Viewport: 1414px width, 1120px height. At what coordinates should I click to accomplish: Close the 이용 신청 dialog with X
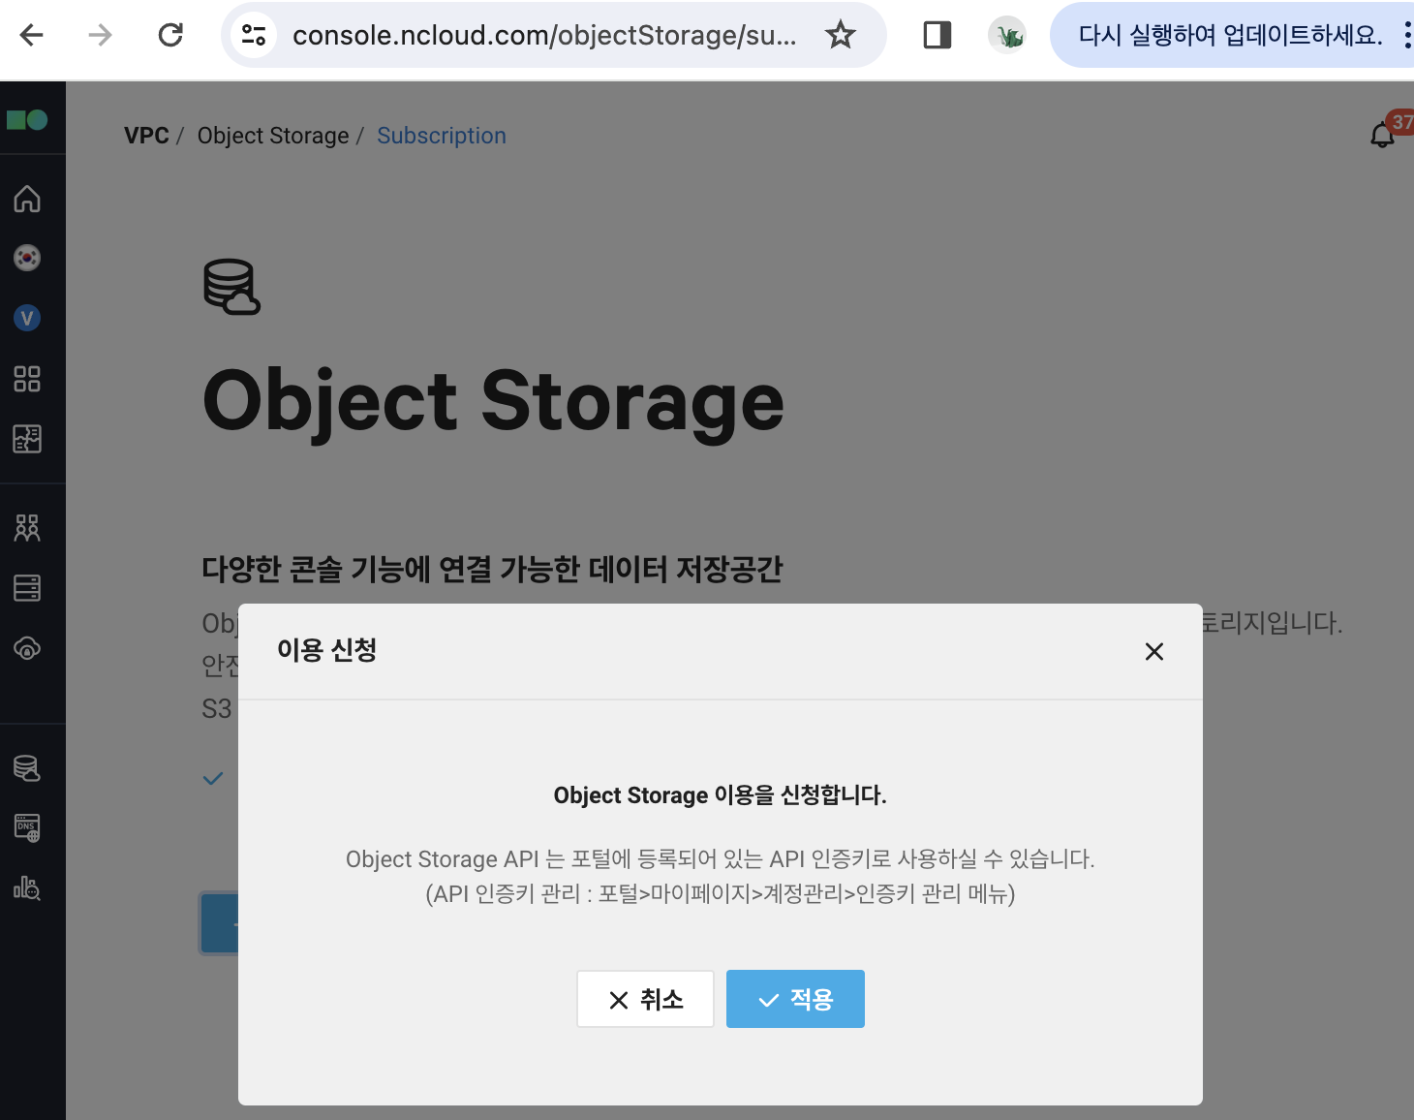(1154, 651)
